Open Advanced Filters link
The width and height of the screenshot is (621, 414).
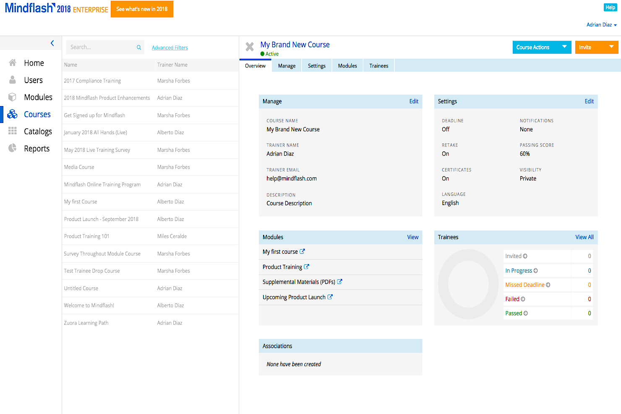pyautogui.click(x=170, y=48)
